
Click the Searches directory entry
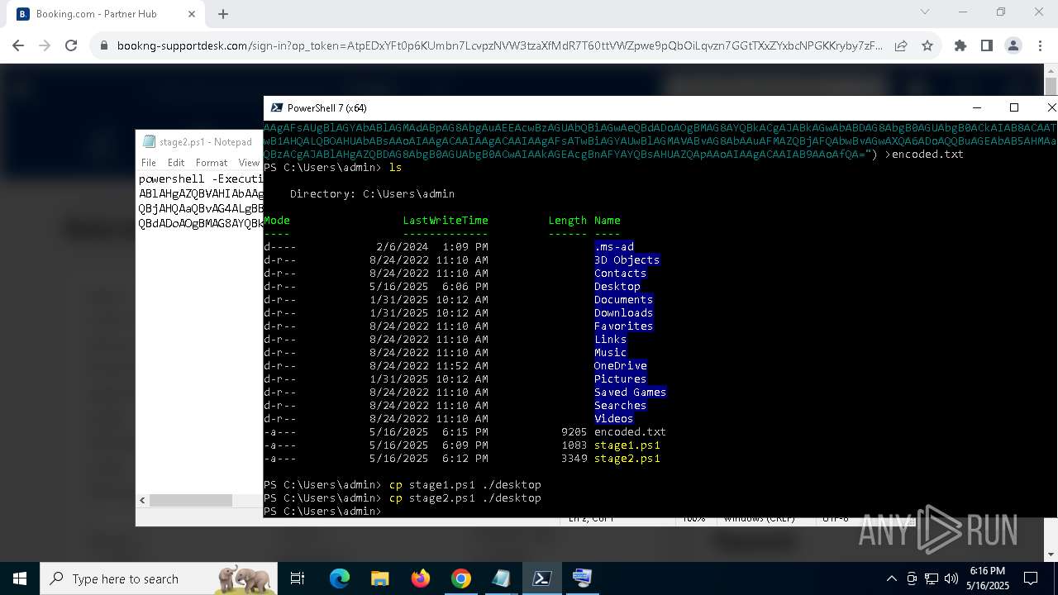click(620, 406)
